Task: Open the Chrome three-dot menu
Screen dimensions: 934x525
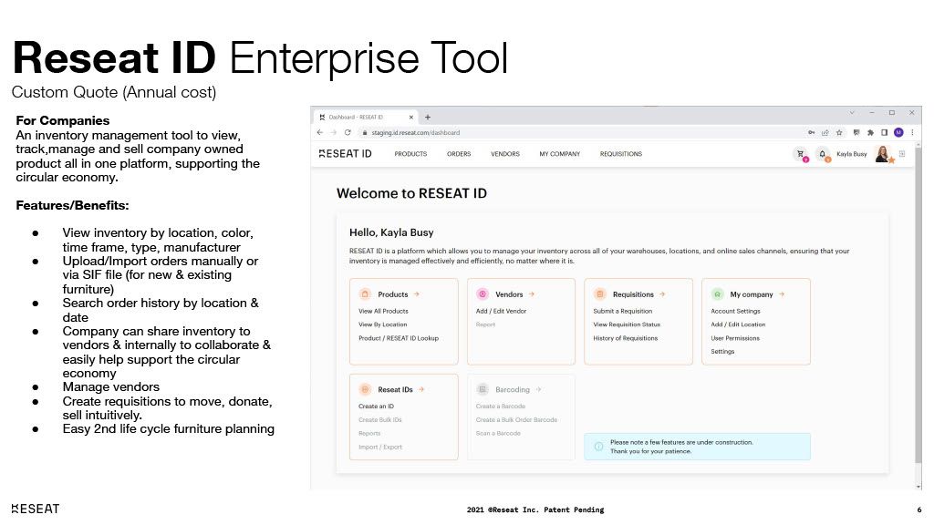Action: pyautogui.click(x=912, y=133)
